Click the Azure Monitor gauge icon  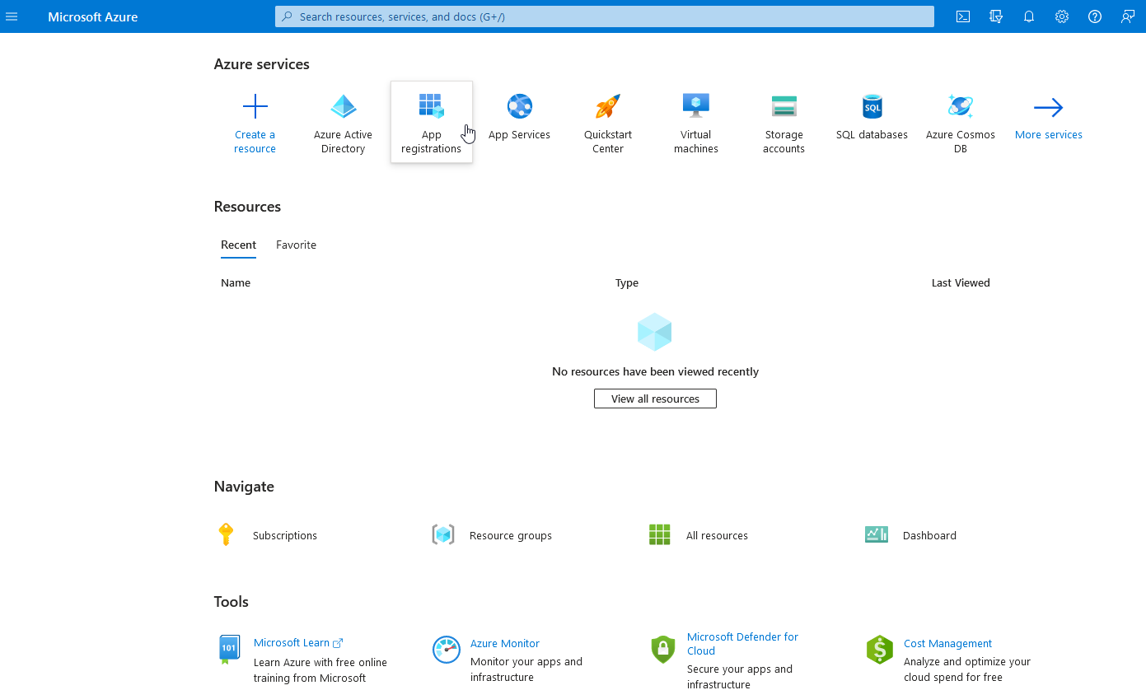447,650
